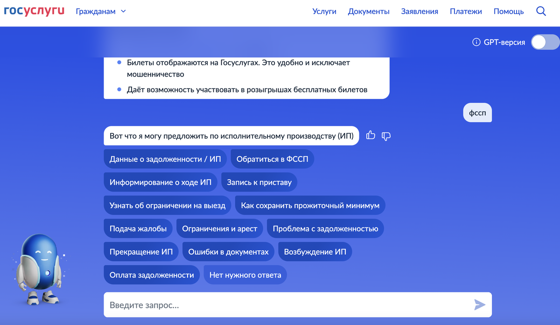Rate the answer with thumbs down
Image resolution: width=560 pixels, height=325 pixels.
386,136
